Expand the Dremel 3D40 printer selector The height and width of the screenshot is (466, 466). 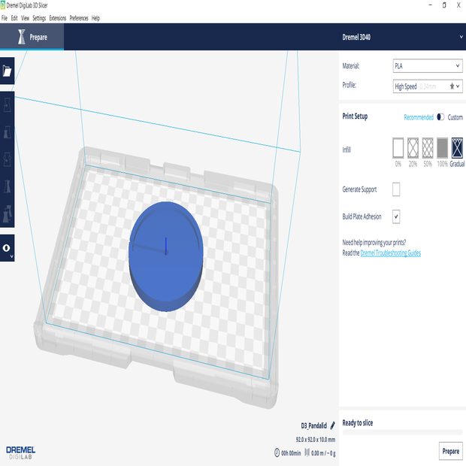[460, 36]
